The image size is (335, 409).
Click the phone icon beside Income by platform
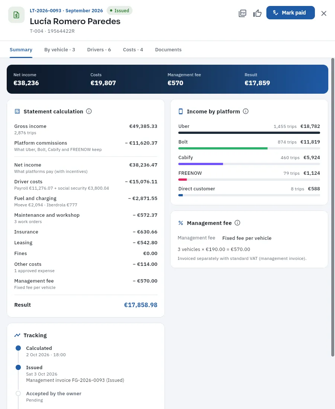(x=181, y=112)
